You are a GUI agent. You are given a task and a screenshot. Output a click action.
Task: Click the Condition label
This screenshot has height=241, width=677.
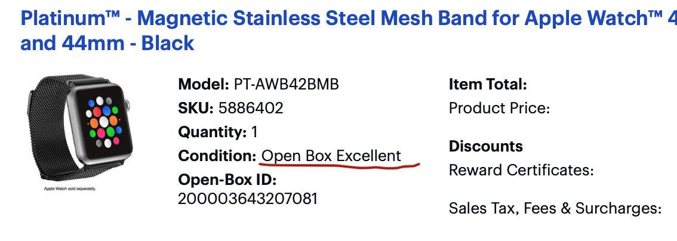click(217, 156)
